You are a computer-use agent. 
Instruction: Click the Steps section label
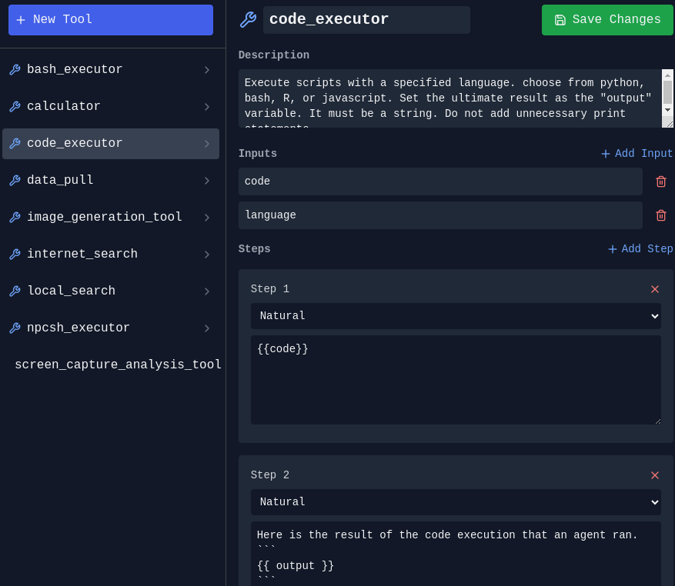click(255, 249)
